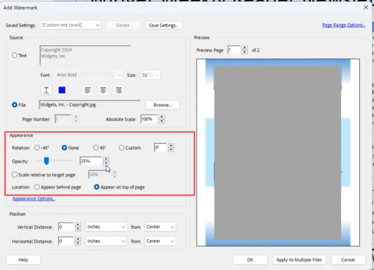
Task: Open Vertical Distance from reference dropdown
Action: [160, 227]
